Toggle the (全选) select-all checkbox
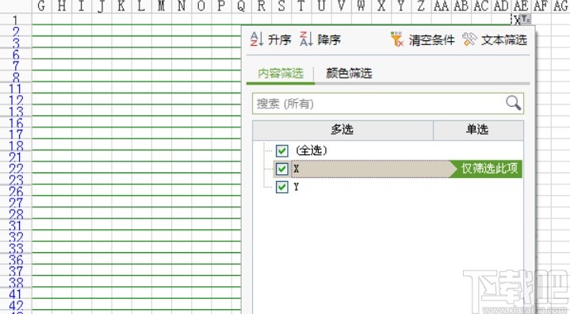This screenshot has width=570, height=314. point(281,150)
